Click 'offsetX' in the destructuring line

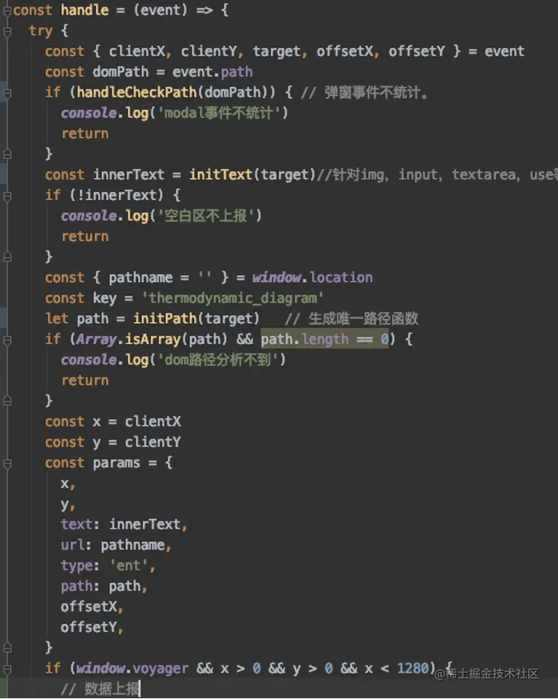(345, 51)
